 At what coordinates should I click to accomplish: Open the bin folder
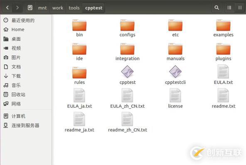tap(79, 25)
